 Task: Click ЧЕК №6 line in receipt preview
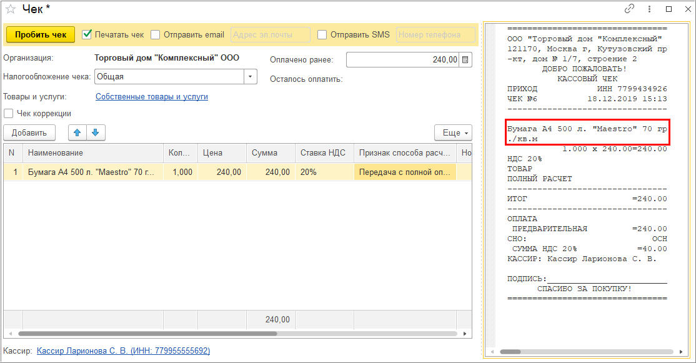click(587, 99)
